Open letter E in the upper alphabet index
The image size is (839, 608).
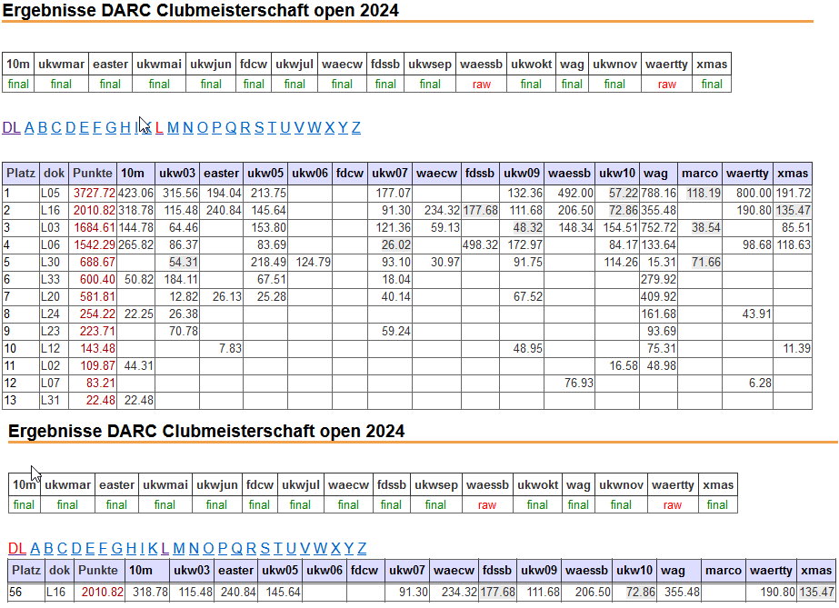tap(84, 128)
